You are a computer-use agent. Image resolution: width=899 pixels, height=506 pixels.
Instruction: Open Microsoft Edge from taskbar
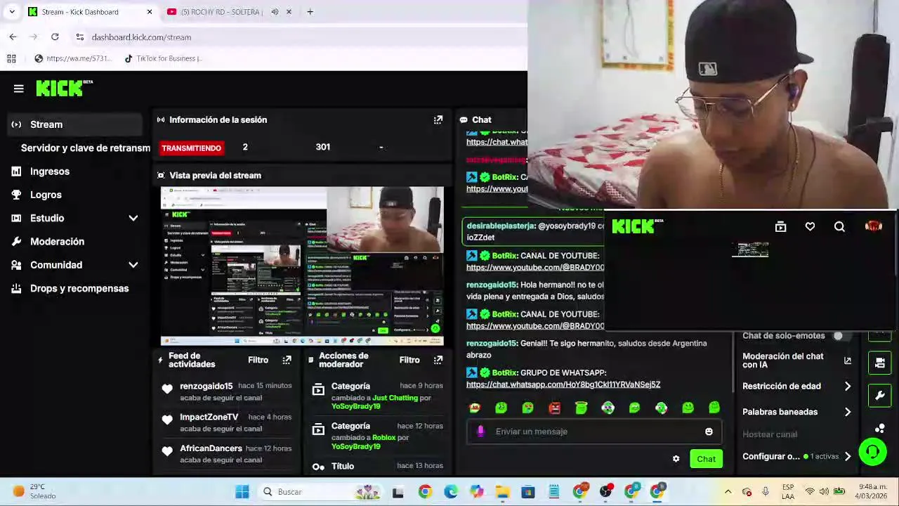(x=451, y=492)
